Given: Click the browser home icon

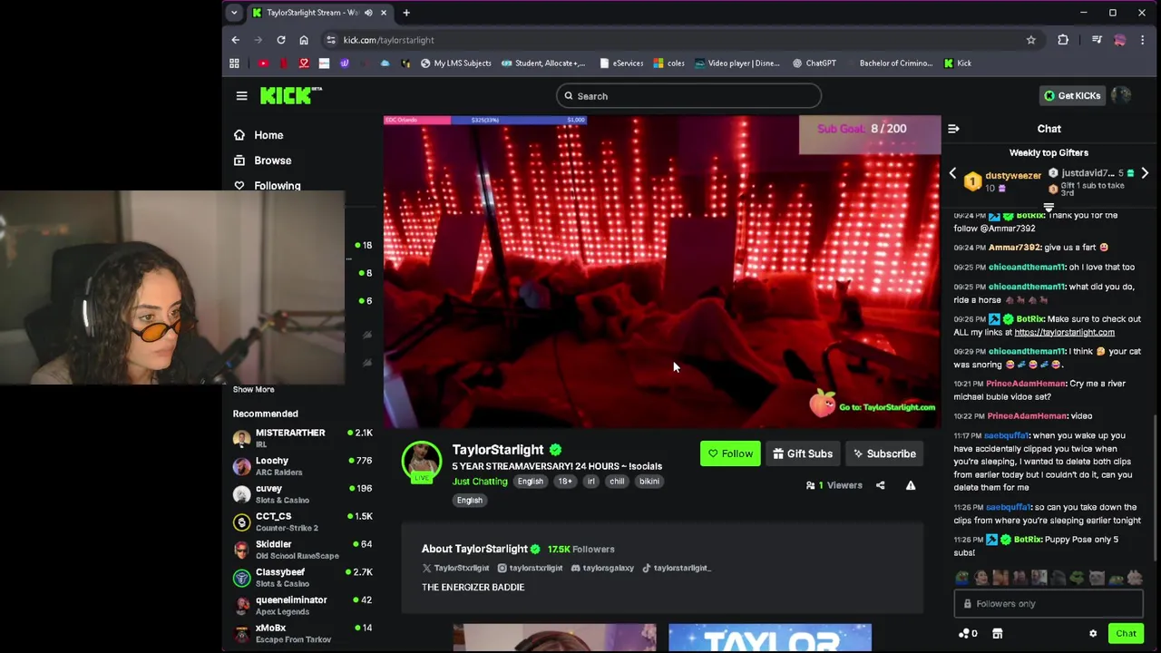Looking at the screenshot, I should [x=304, y=40].
